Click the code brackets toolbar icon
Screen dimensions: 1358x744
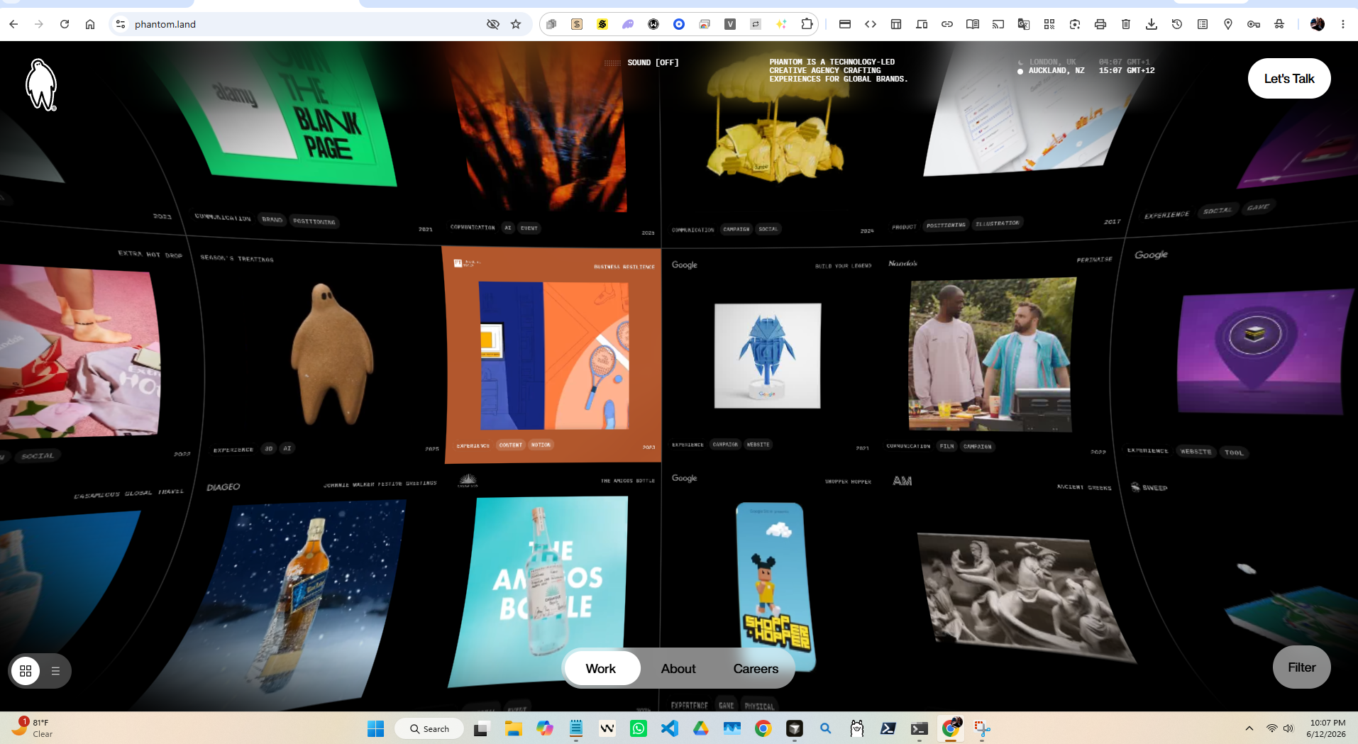[x=871, y=24]
